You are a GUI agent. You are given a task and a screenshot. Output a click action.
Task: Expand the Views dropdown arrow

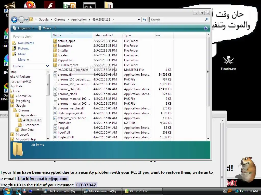[55, 28]
